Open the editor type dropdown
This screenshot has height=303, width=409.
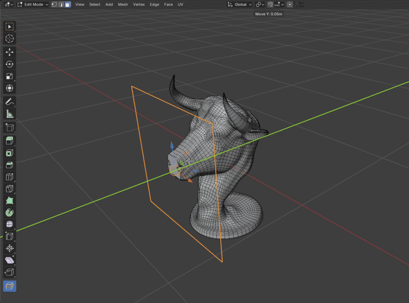9,5
